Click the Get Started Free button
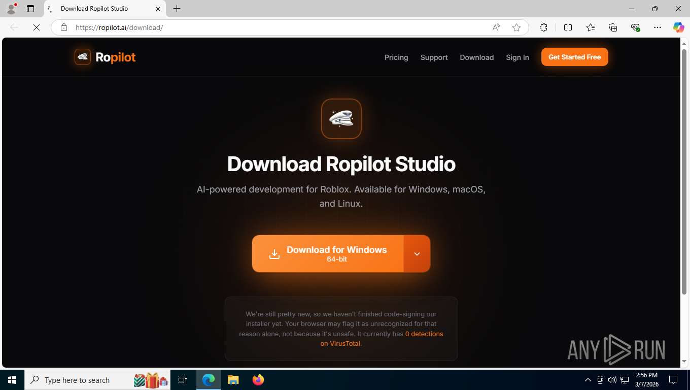 575,57
